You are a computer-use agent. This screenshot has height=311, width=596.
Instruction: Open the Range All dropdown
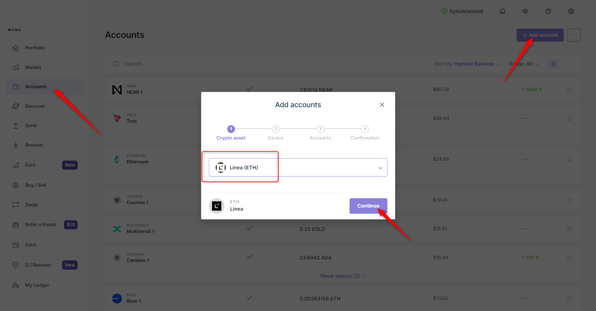pos(531,64)
